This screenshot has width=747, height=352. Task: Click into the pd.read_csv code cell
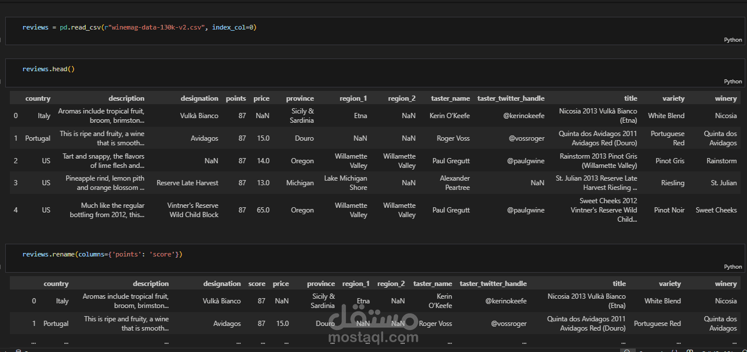pyautogui.click(x=374, y=31)
